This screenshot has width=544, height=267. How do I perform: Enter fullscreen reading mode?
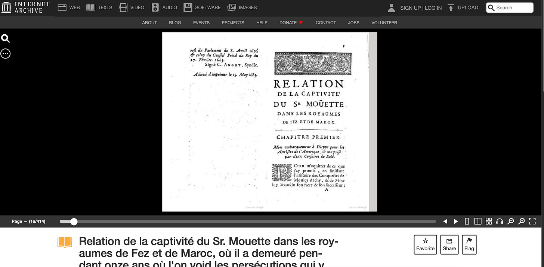532,221
